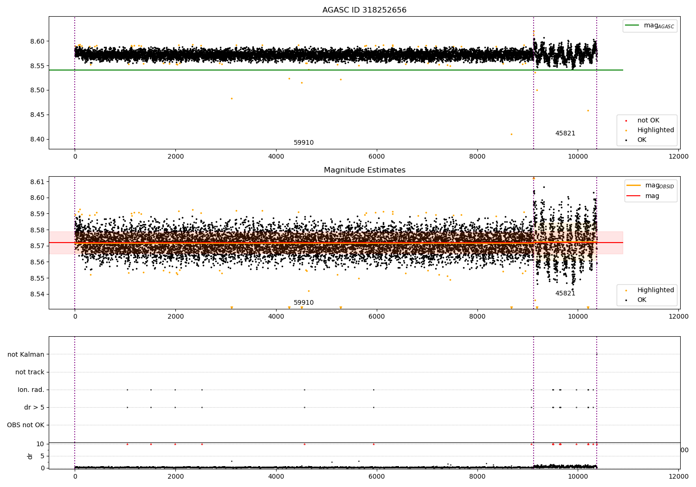Click the 8.50 y-axis tick in the top plot
The width and height of the screenshot is (696, 487).
tap(37, 90)
